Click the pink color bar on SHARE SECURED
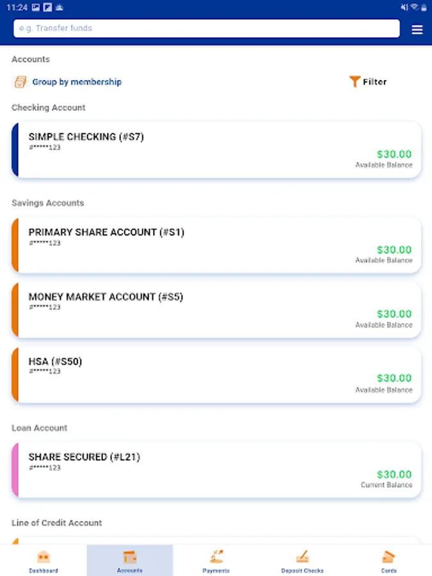 click(x=15, y=469)
